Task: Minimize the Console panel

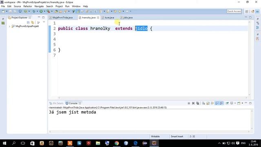Action: (246, 103)
